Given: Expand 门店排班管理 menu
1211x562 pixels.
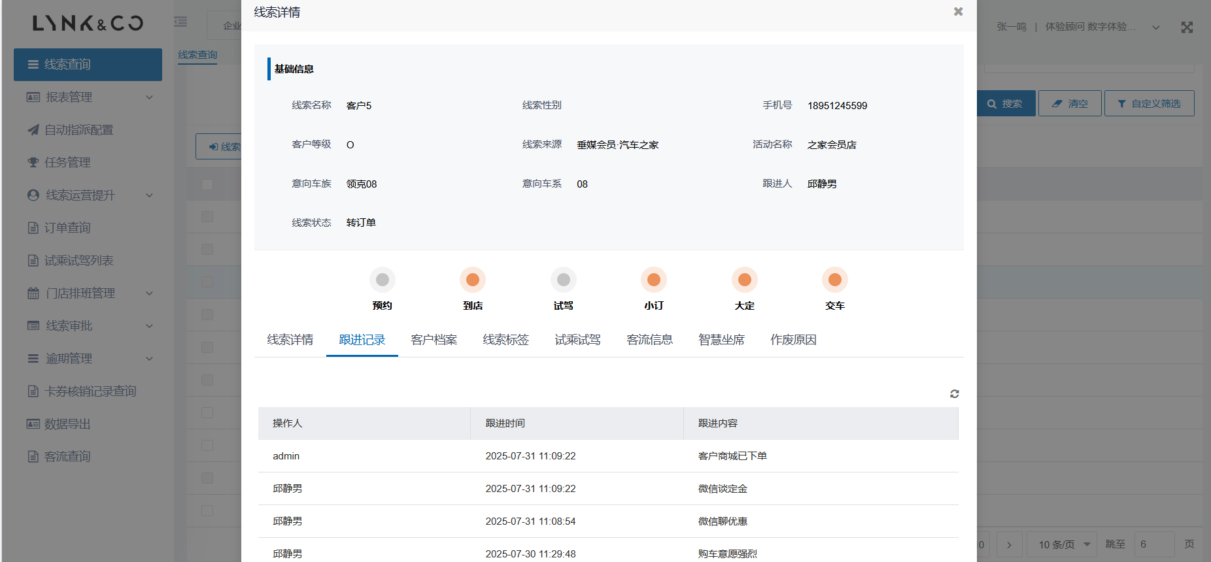Looking at the screenshot, I should [x=88, y=293].
